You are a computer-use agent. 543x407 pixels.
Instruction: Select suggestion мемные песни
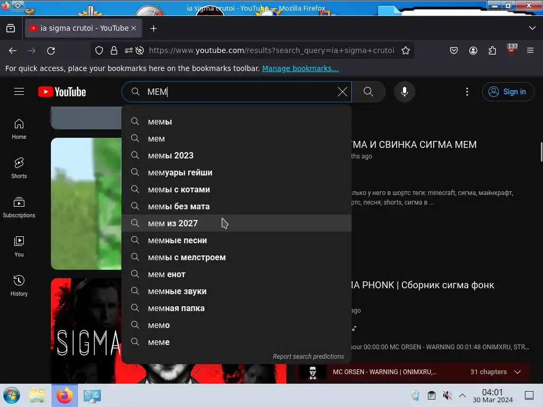coord(237,240)
